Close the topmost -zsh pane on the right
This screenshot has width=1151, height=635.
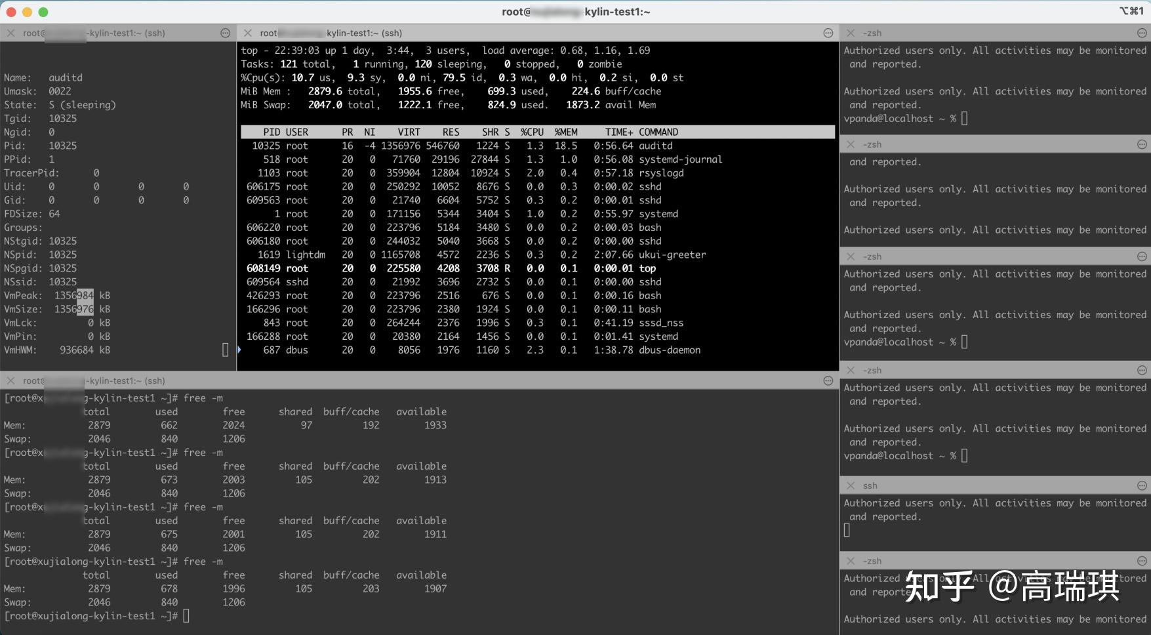[851, 33]
